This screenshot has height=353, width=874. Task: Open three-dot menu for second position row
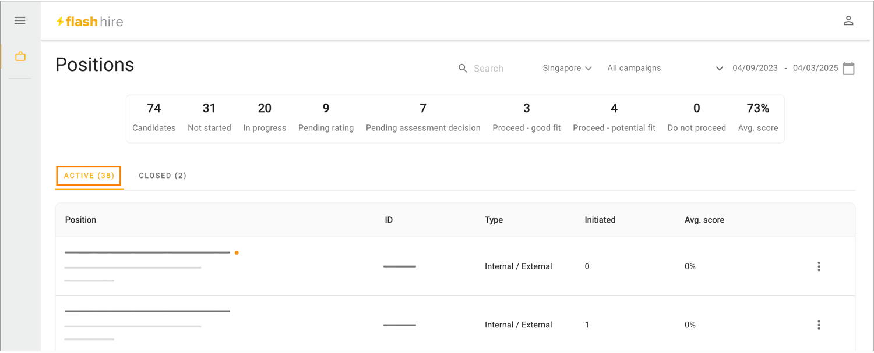(x=819, y=325)
